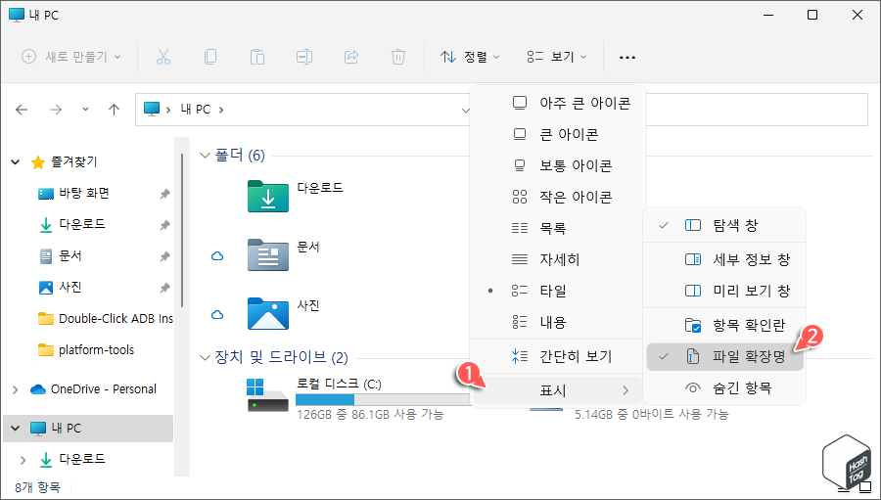
Task: Open Double-Click ADB Ins folder in sidebar
Action: pos(116,319)
